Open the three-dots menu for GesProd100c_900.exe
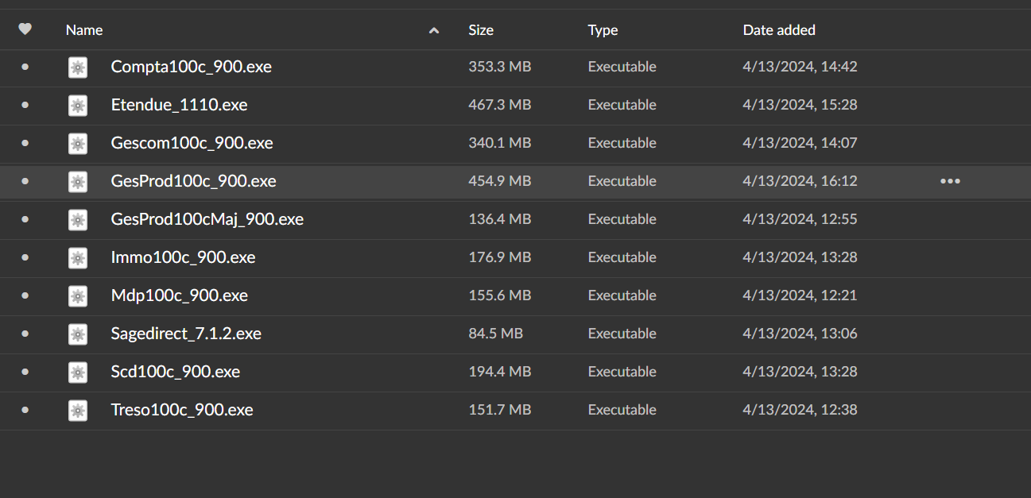This screenshot has width=1031, height=498. (x=950, y=181)
